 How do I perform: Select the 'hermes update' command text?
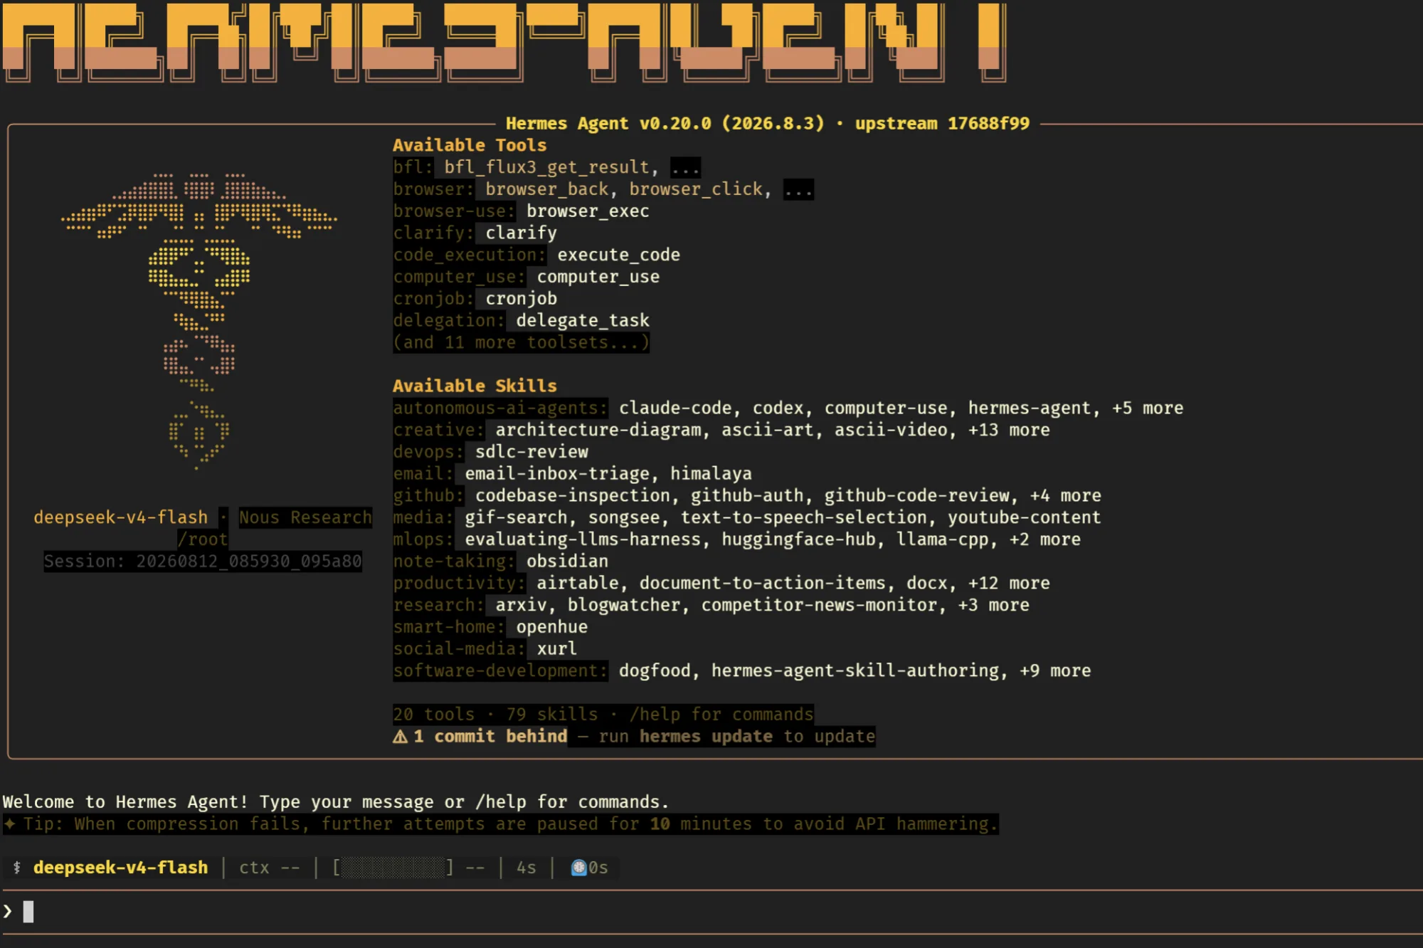click(x=706, y=737)
